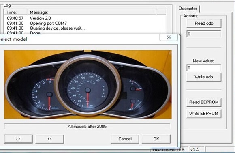Click the Message column header in the log
235x153 pixels.
pyautogui.click(x=92, y=12)
